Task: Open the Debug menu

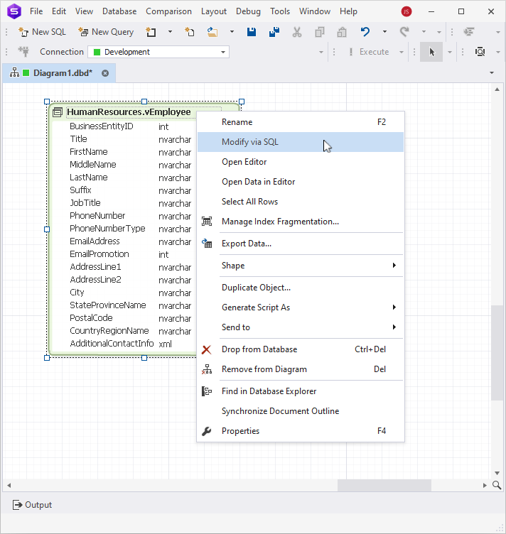Action: click(248, 11)
